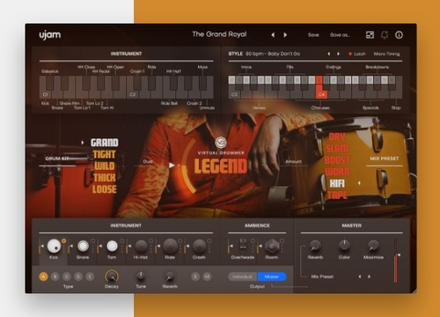The height and width of the screenshot is (317, 440).
Task: Choose the DRY mix preset
Action: tap(337, 137)
